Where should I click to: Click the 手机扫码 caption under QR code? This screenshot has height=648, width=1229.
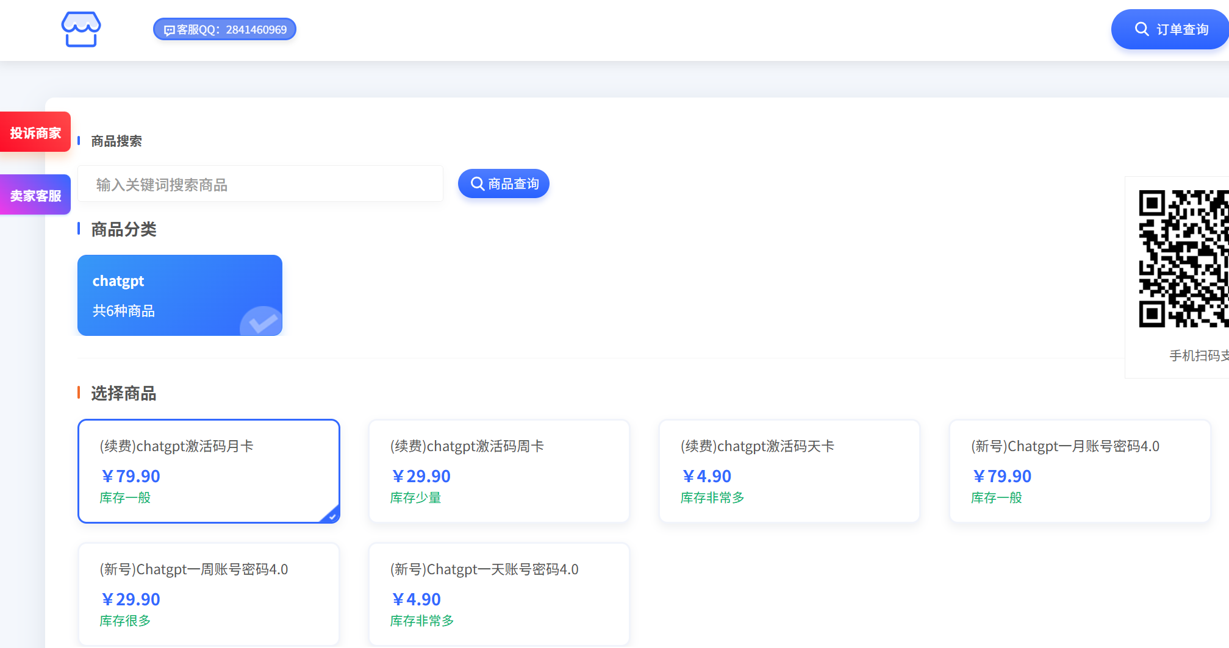1199,355
